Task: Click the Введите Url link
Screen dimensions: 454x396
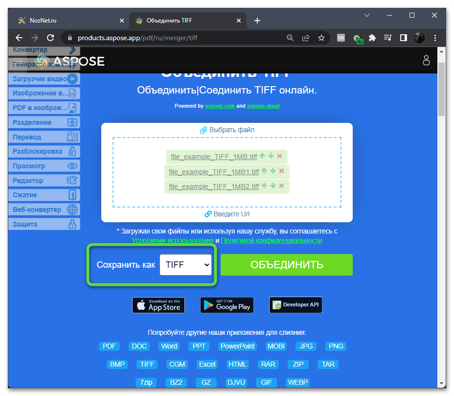Action: click(227, 214)
